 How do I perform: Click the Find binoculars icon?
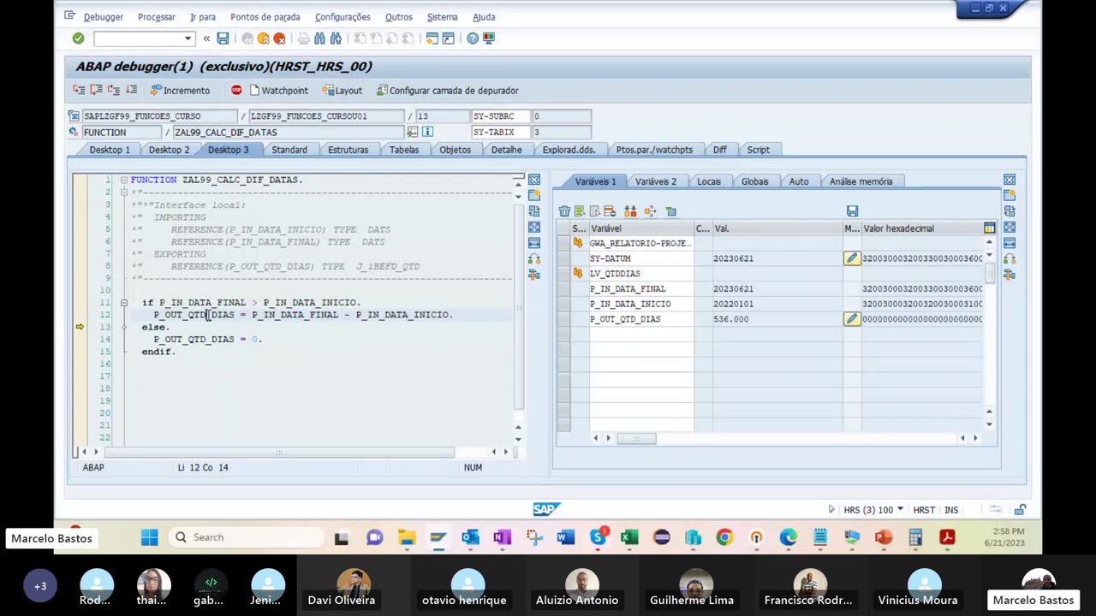click(x=319, y=38)
